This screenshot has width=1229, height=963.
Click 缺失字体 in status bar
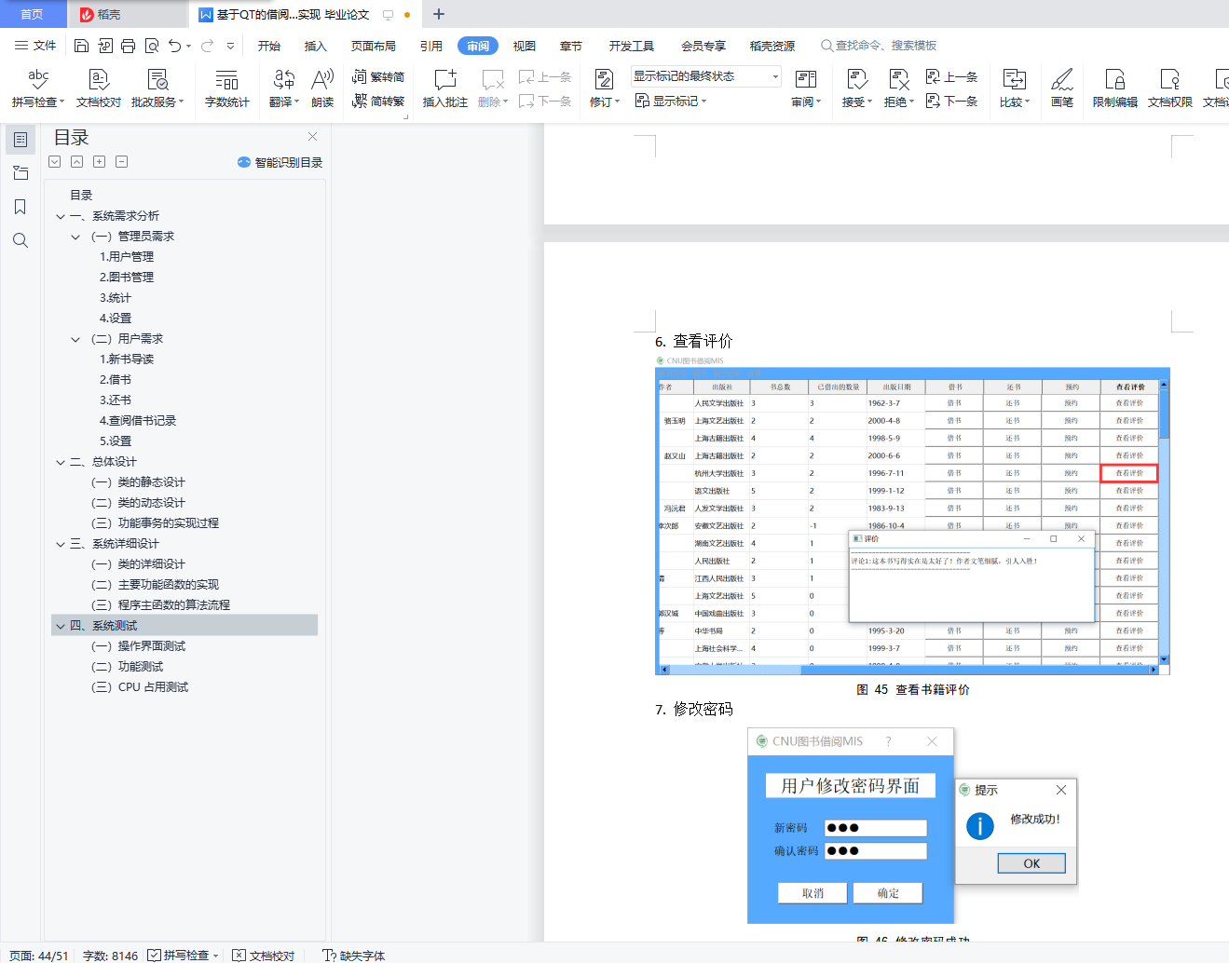[354, 956]
